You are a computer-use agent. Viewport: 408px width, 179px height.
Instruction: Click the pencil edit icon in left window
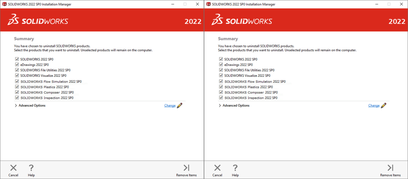coord(180,105)
